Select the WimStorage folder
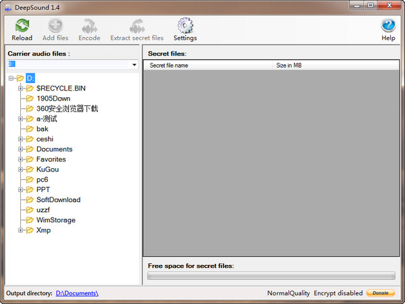 [56, 220]
